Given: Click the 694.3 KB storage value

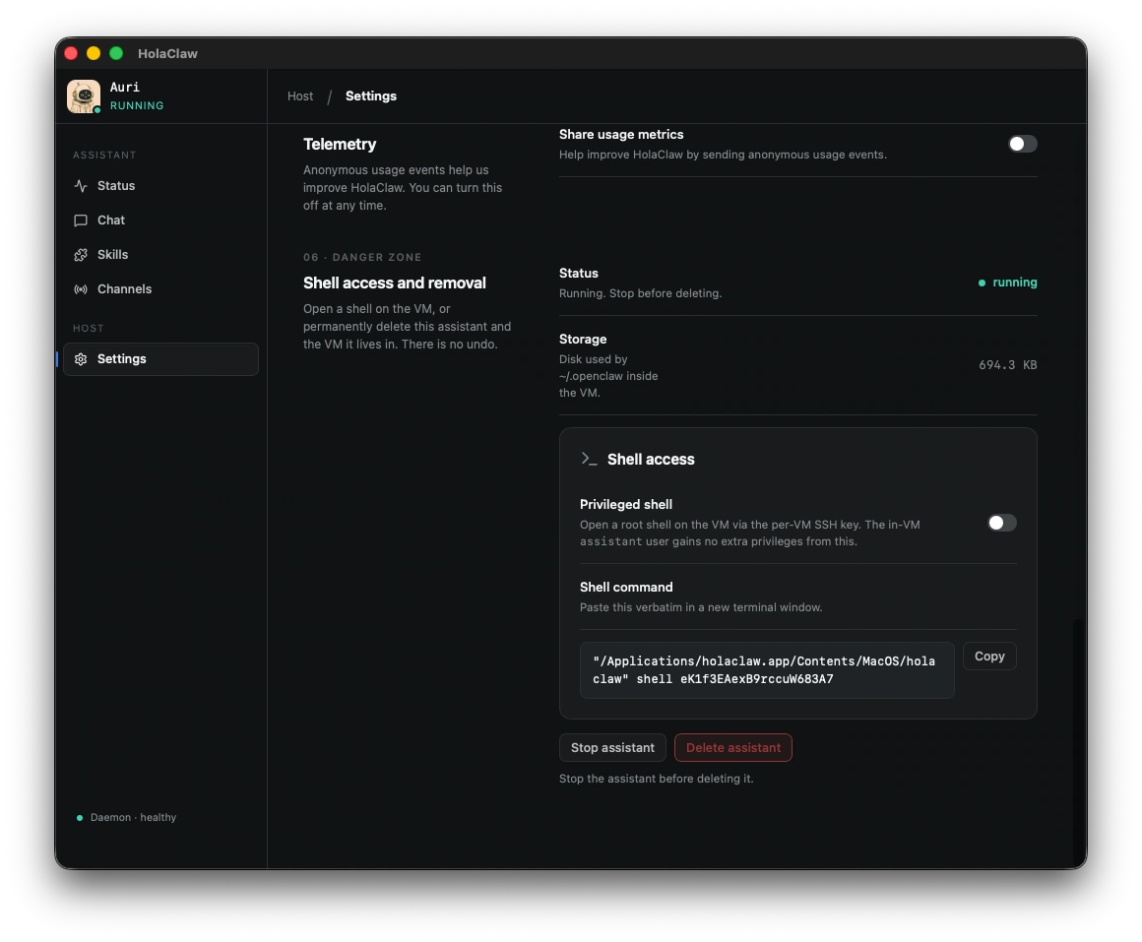Looking at the screenshot, I should tap(1007, 365).
